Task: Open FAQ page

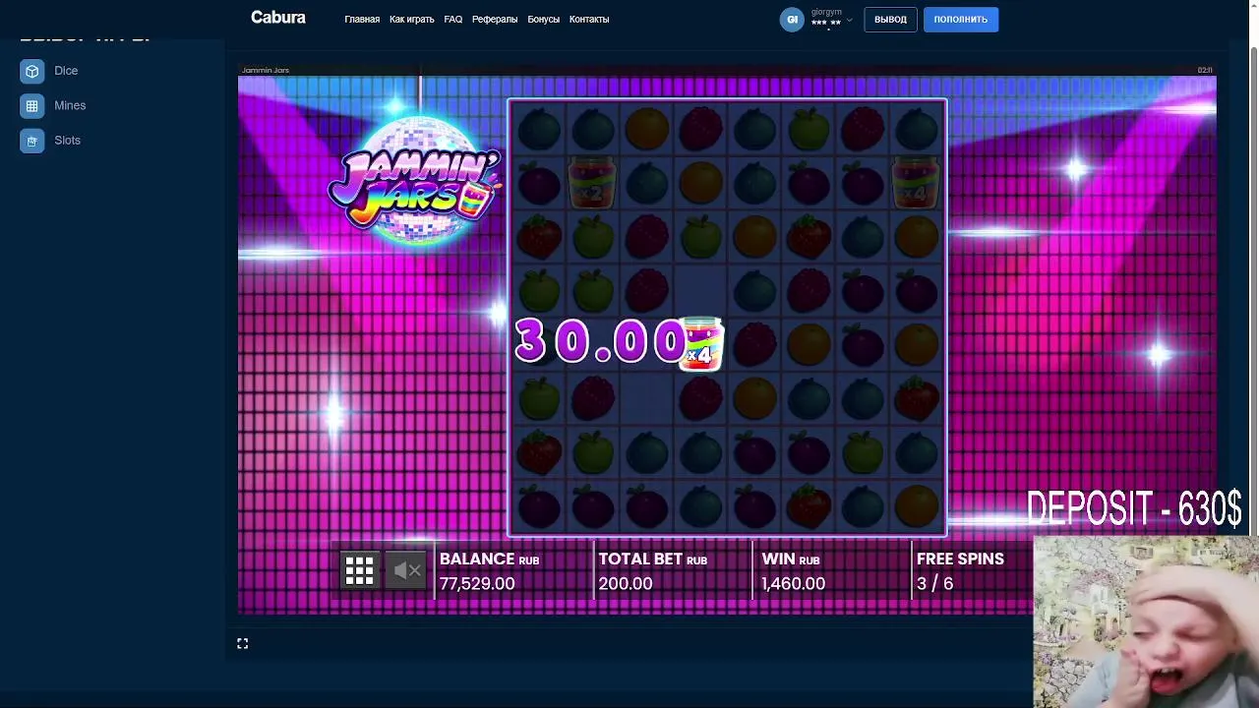Action: coord(452,19)
